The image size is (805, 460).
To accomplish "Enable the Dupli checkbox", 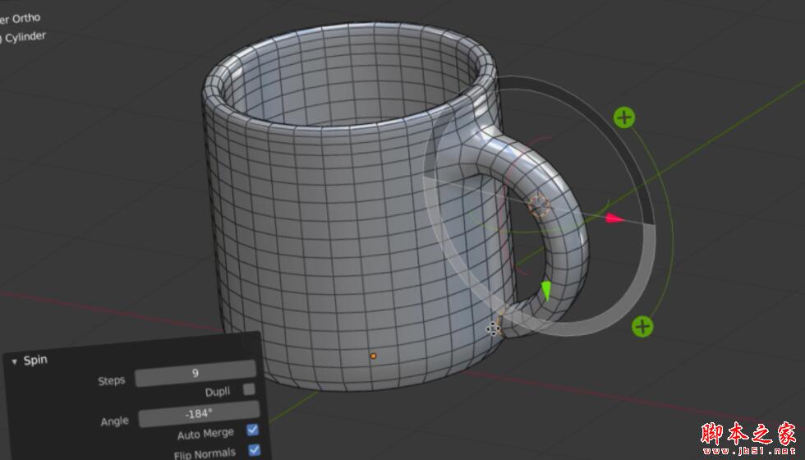I will tap(250, 389).
